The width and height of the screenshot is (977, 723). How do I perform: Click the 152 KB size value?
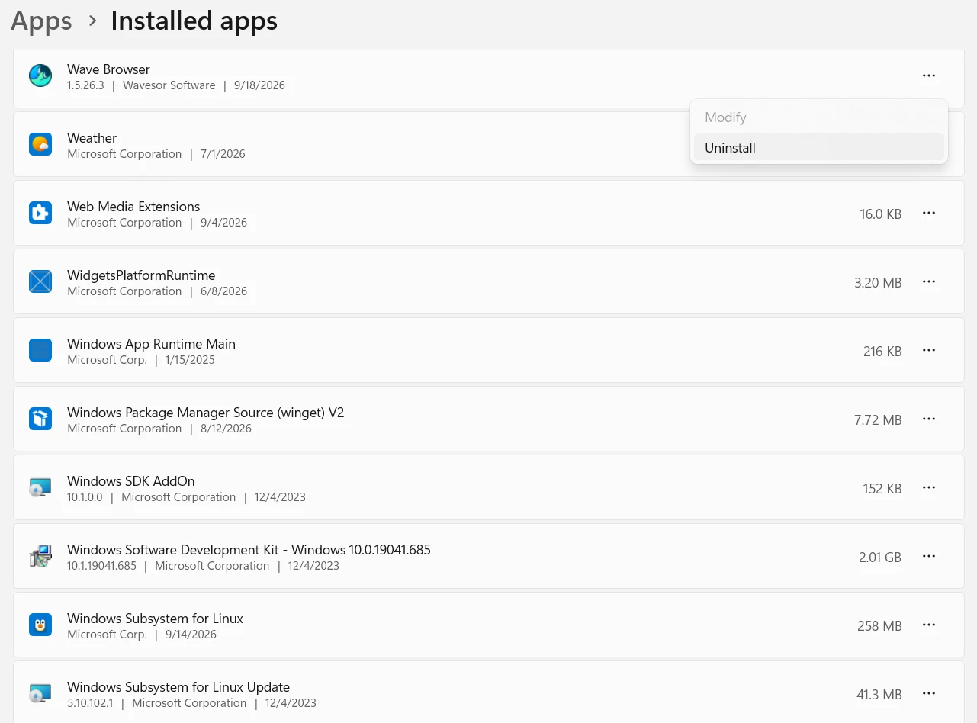point(882,488)
